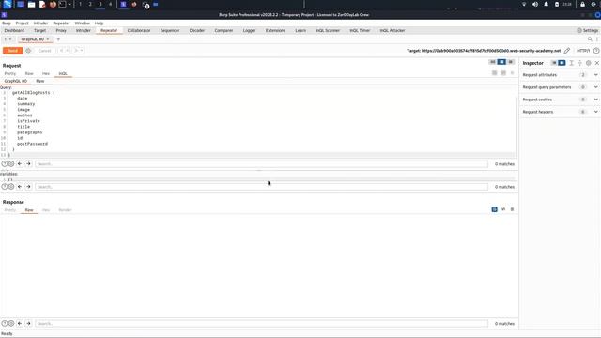Set side-by-side request/response layout
Viewport: 601px width, 338px height.
493,62
